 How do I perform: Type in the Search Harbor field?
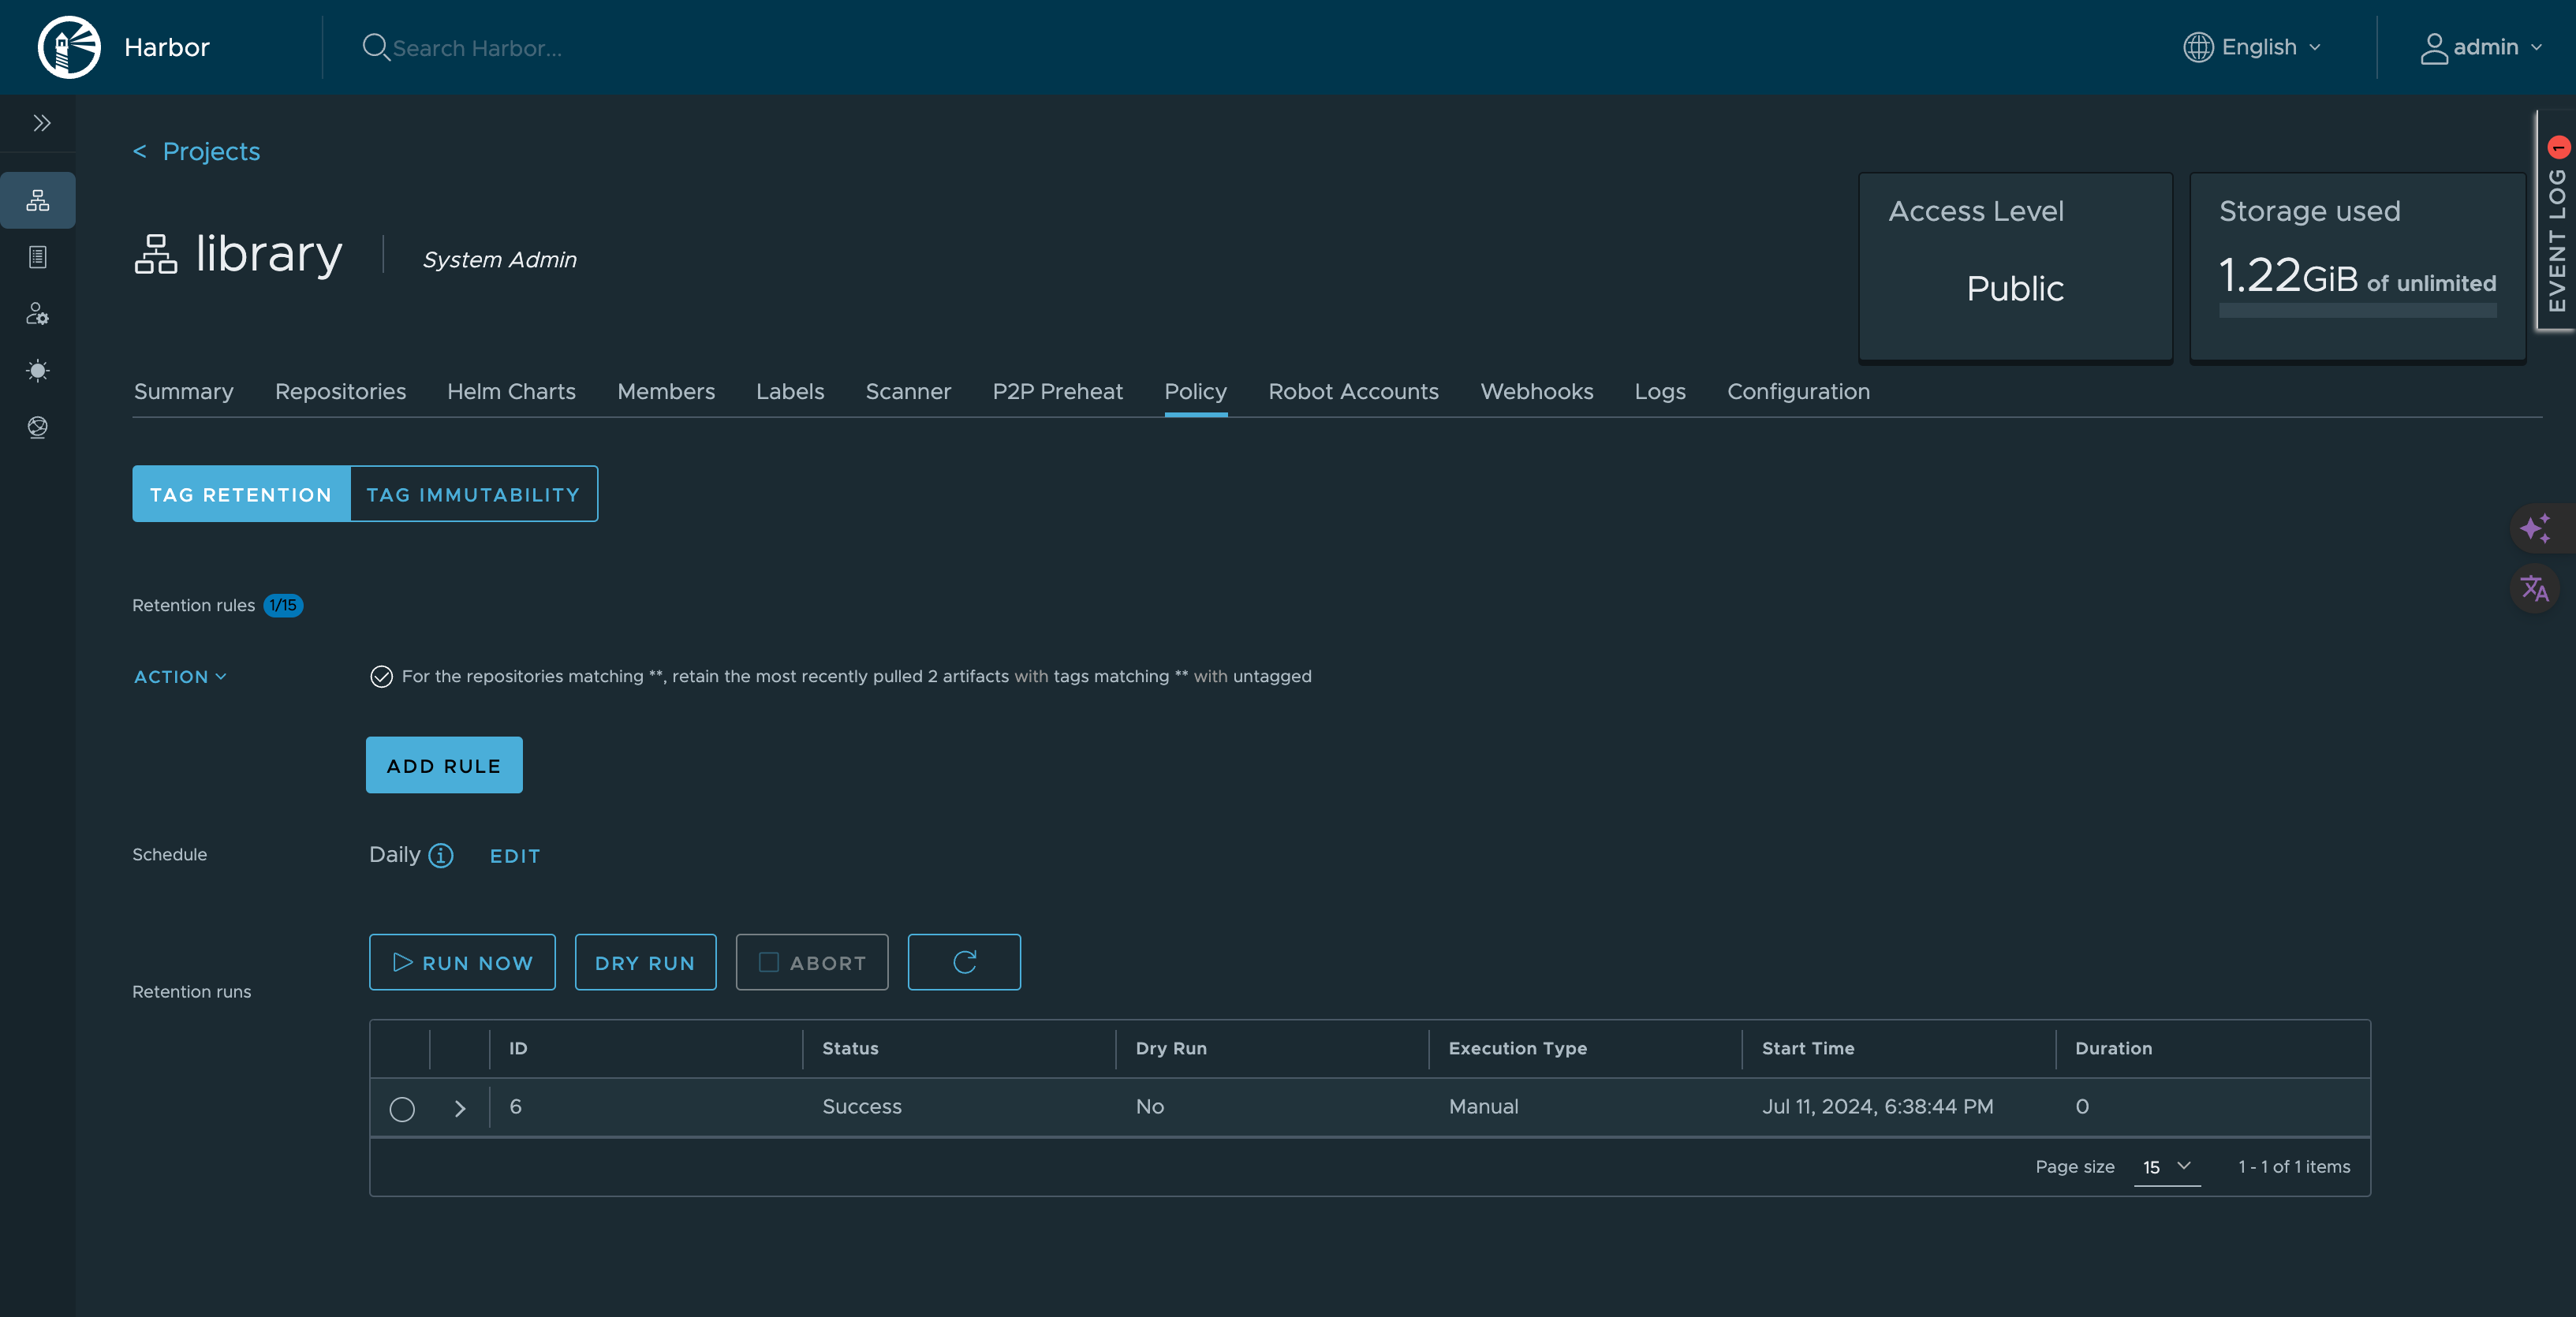click(x=478, y=48)
